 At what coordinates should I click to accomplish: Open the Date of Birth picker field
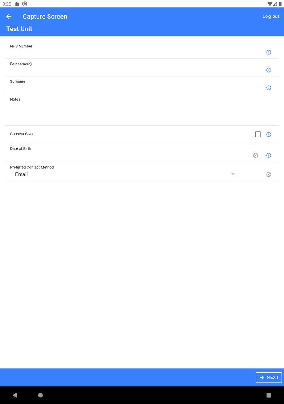coord(126,155)
